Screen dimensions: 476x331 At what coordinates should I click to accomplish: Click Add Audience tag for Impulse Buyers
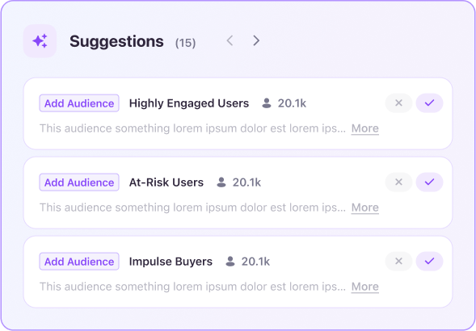coord(79,262)
